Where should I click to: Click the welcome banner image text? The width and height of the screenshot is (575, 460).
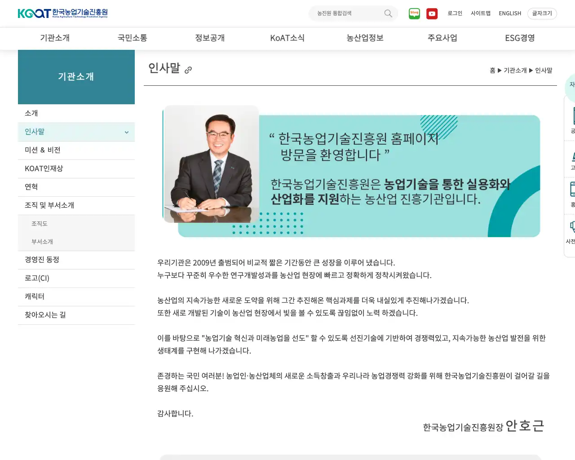tap(390, 168)
